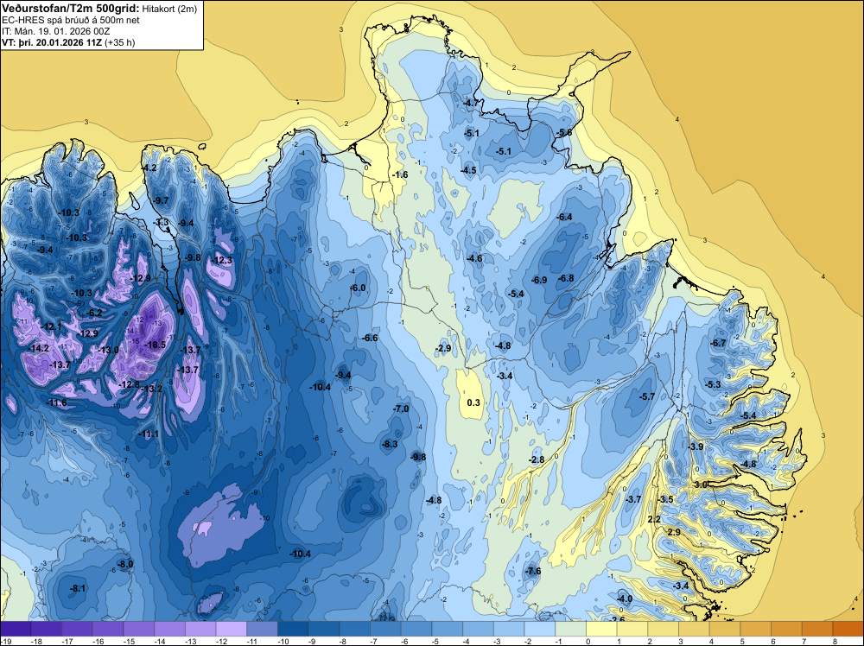Click the '-5.7' temperature label
Image resolution: width=864 pixels, height=646 pixels.
point(646,396)
